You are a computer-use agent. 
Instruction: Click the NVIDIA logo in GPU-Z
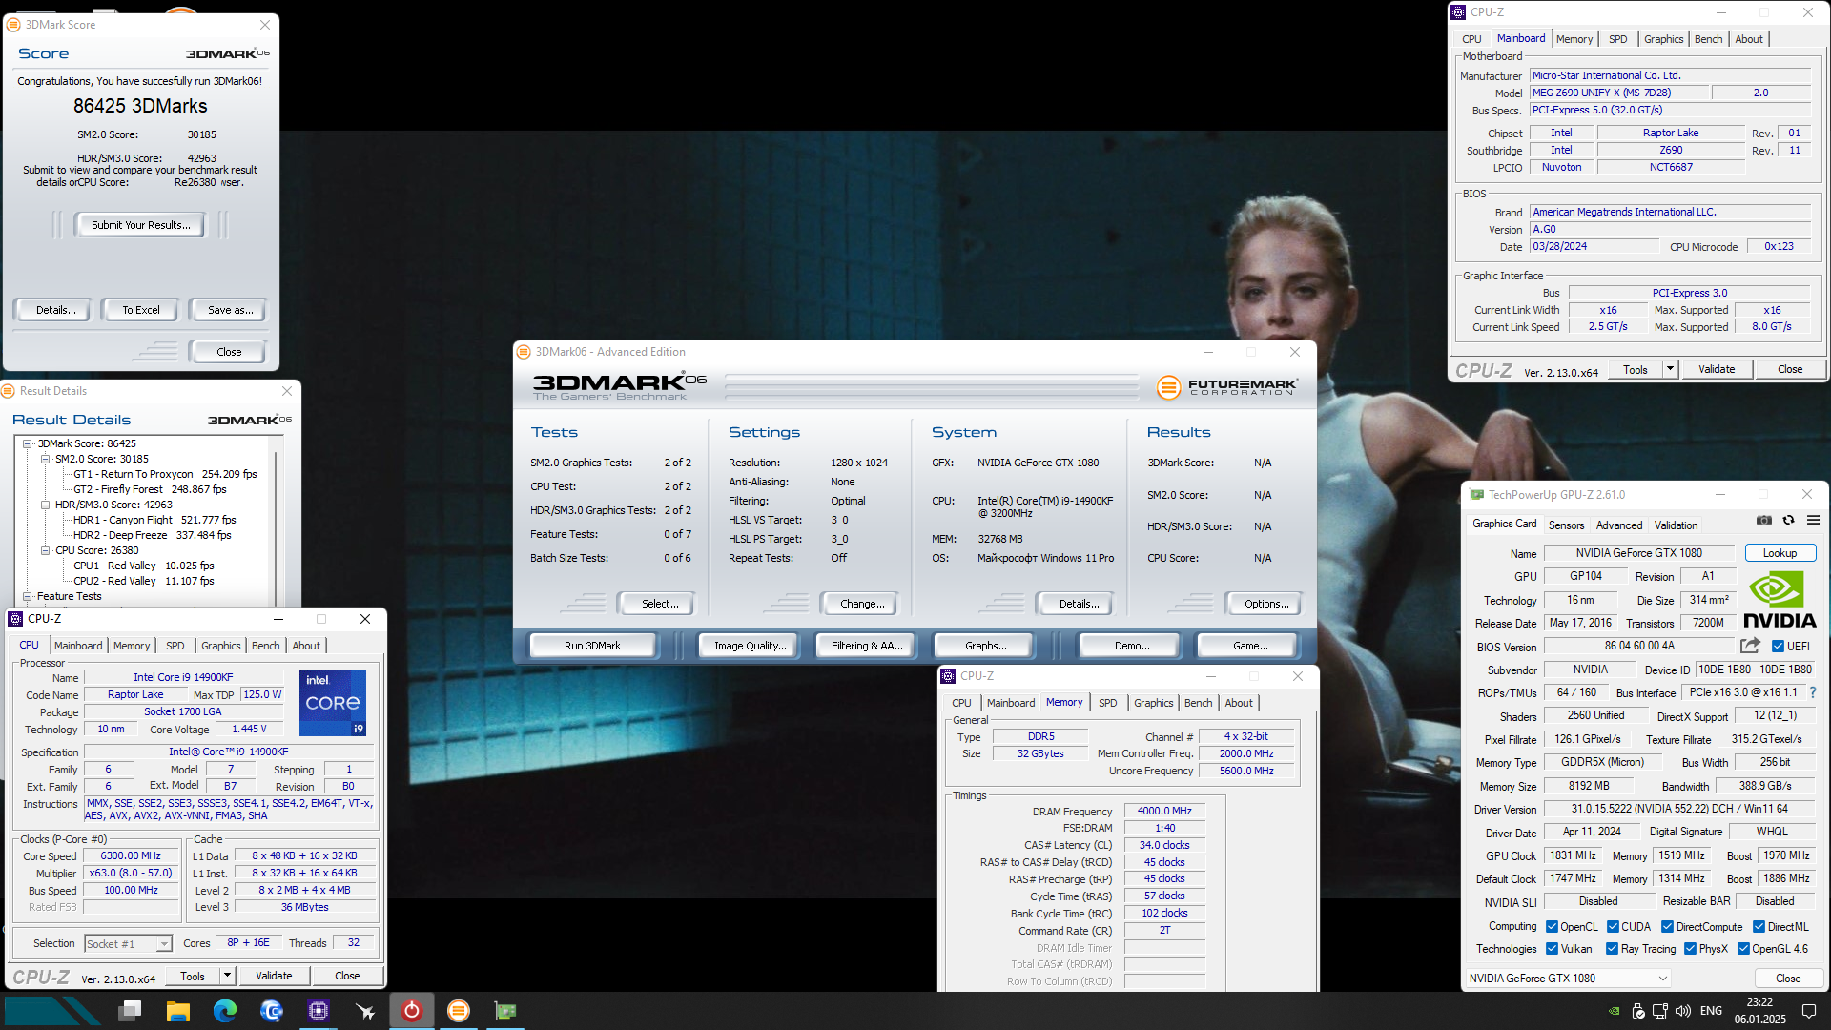[1780, 600]
